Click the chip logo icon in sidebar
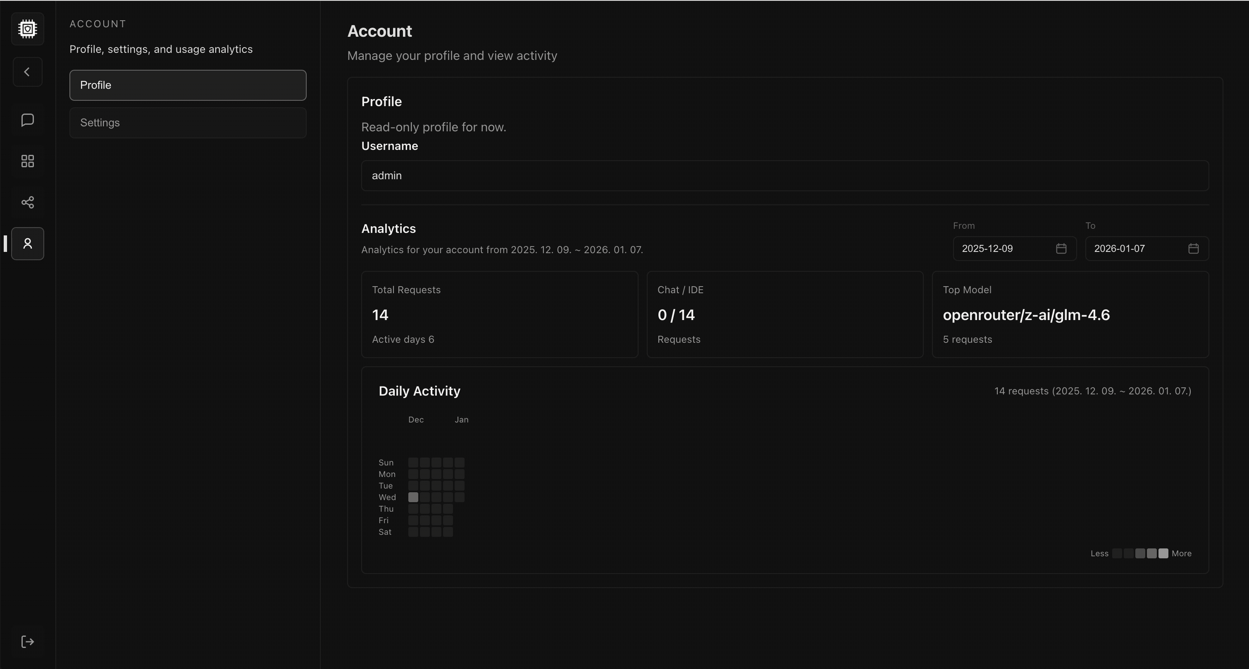This screenshot has width=1249, height=669. pos(28,29)
